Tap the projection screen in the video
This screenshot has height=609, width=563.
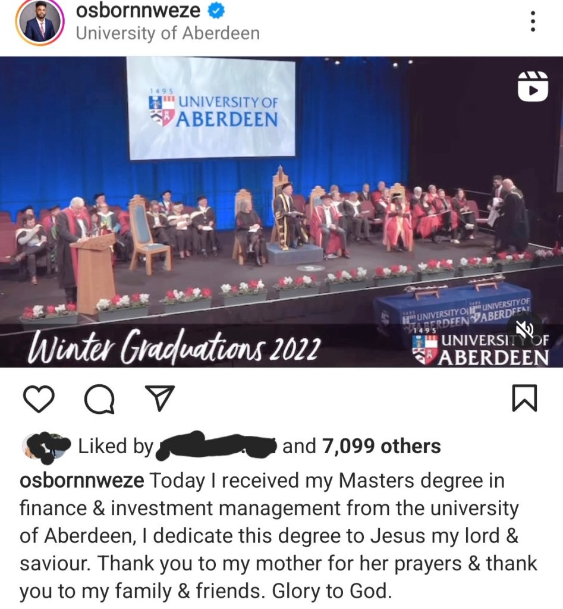(212, 108)
